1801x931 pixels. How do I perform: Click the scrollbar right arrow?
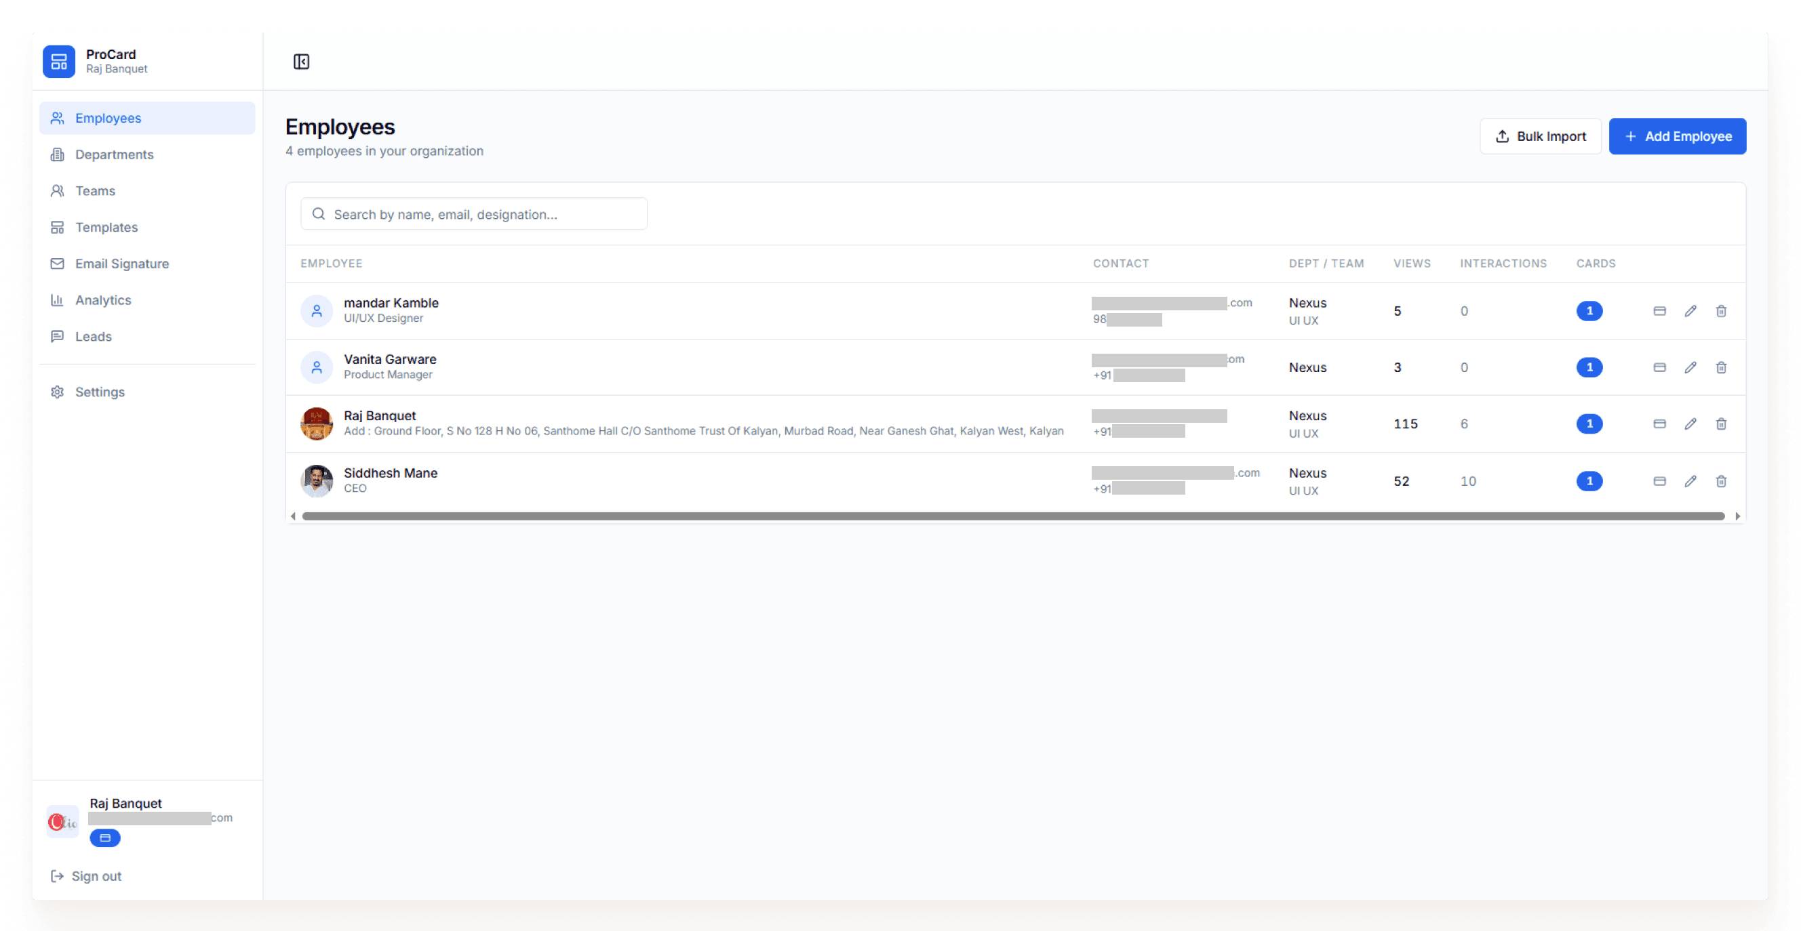point(1737,516)
